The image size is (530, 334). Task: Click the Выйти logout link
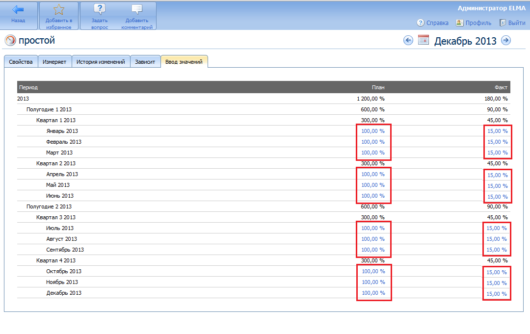tap(516, 23)
